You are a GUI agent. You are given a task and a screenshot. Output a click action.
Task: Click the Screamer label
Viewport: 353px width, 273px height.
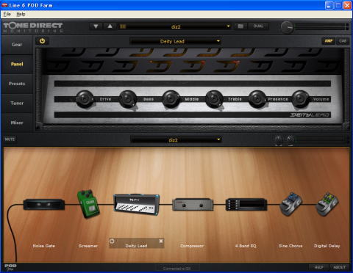88,246
